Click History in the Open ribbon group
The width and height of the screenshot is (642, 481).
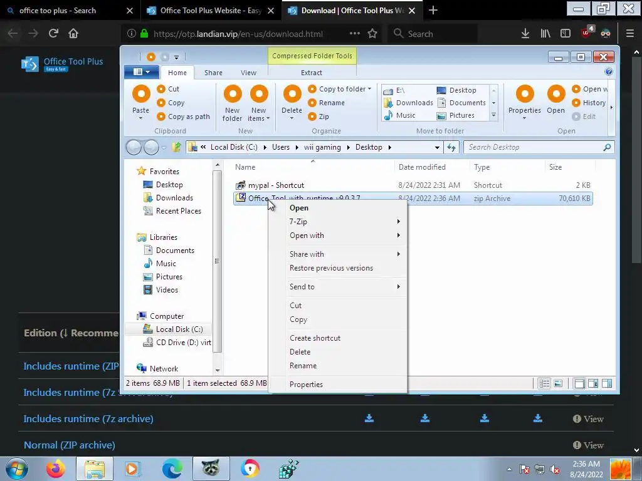click(x=589, y=103)
